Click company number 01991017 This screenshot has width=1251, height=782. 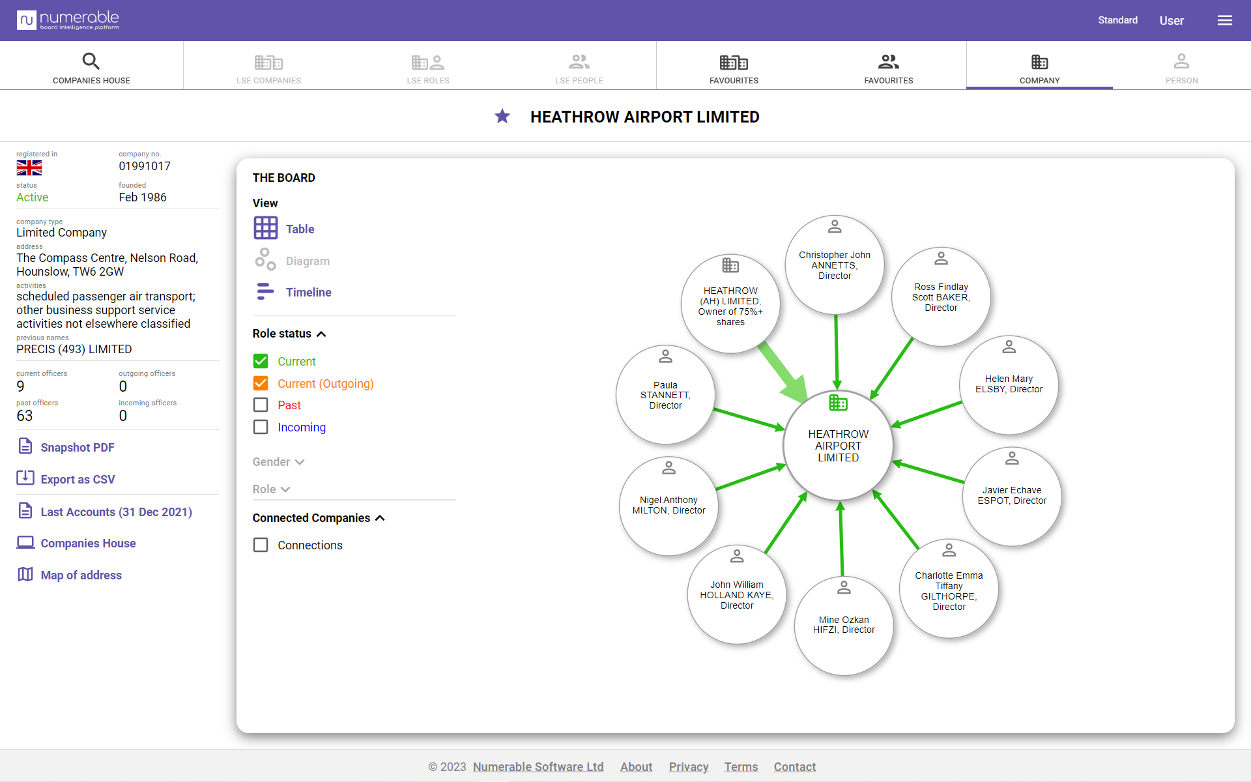click(145, 166)
